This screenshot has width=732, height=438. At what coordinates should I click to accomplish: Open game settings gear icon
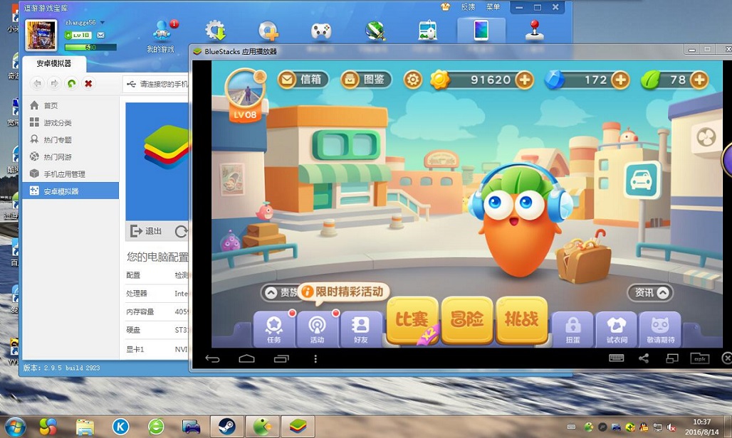(413, 80)
